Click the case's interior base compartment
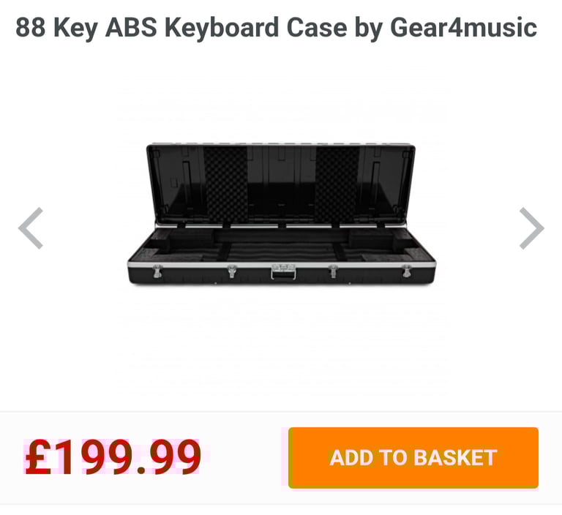 [x=282, y=247]
